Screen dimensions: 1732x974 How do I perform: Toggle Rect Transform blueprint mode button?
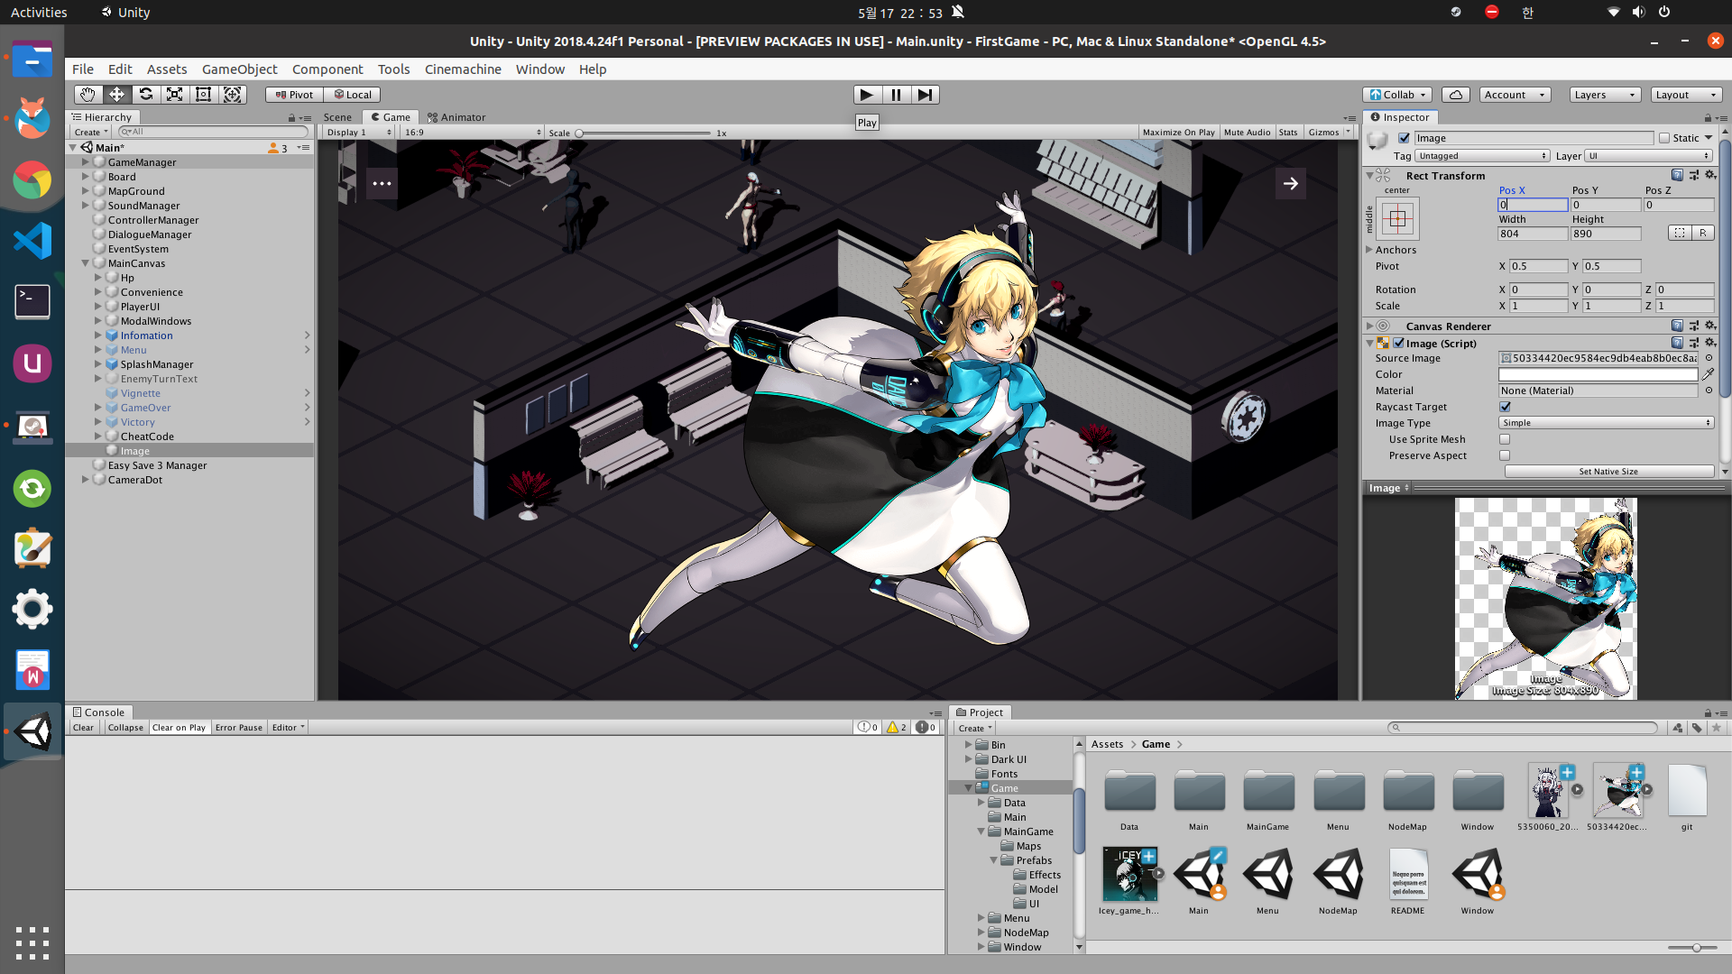[1679, 233]
